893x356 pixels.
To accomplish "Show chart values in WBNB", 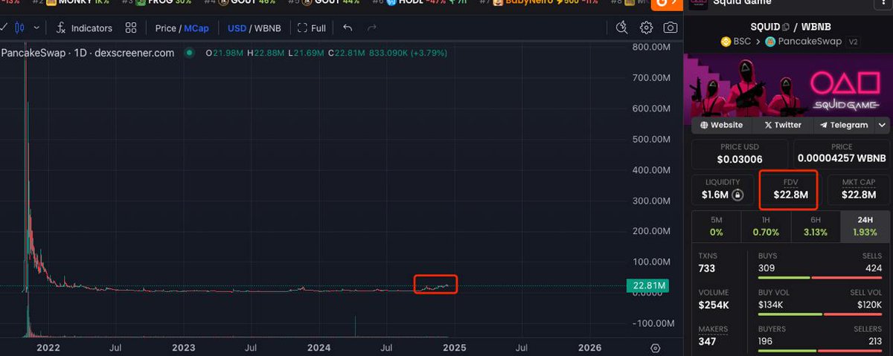I will click(267, 28).
